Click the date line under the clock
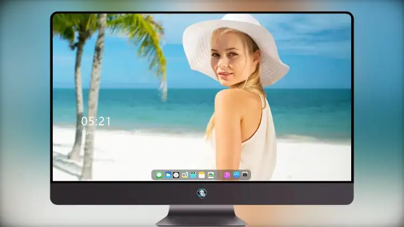The image size is (404, 227). [111, 132]
